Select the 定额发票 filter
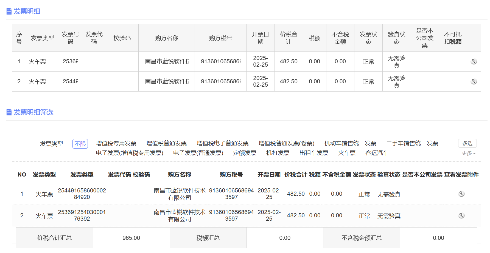490x253 pixels. (244, 153)
